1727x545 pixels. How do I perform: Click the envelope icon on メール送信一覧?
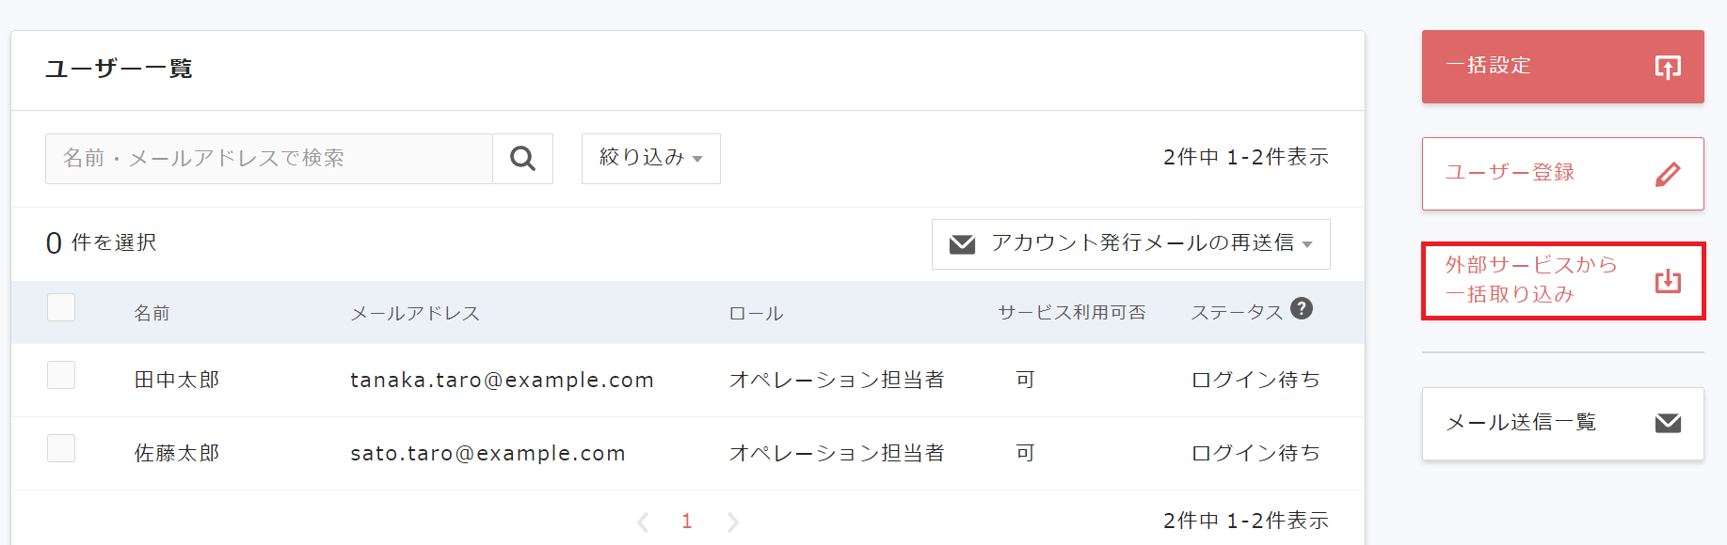1668,423
